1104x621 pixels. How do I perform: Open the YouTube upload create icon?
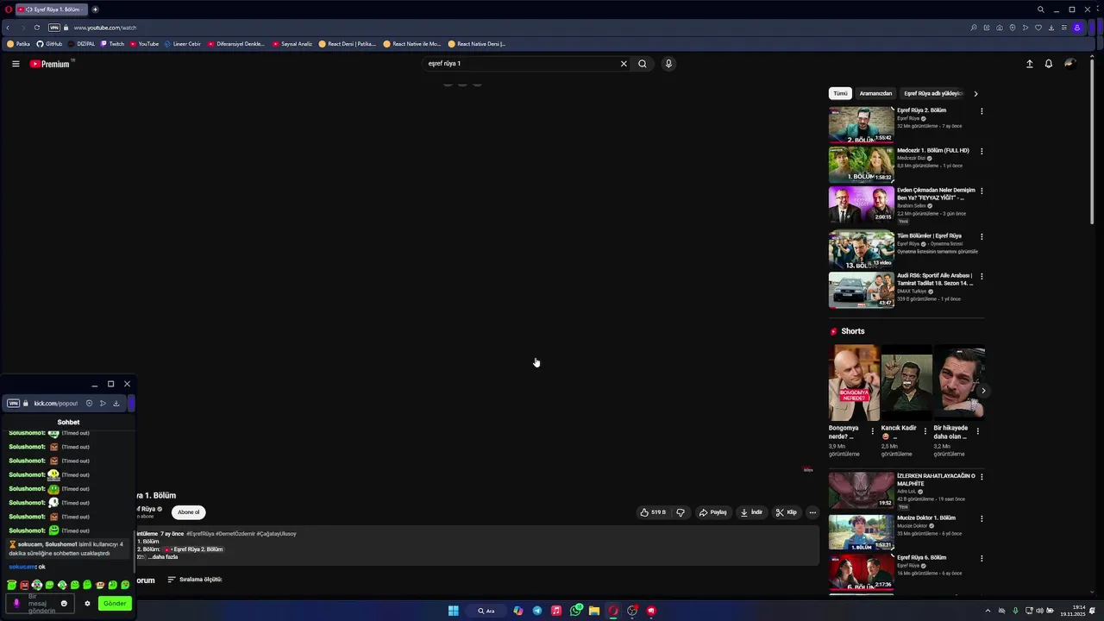click(1029, 64)
